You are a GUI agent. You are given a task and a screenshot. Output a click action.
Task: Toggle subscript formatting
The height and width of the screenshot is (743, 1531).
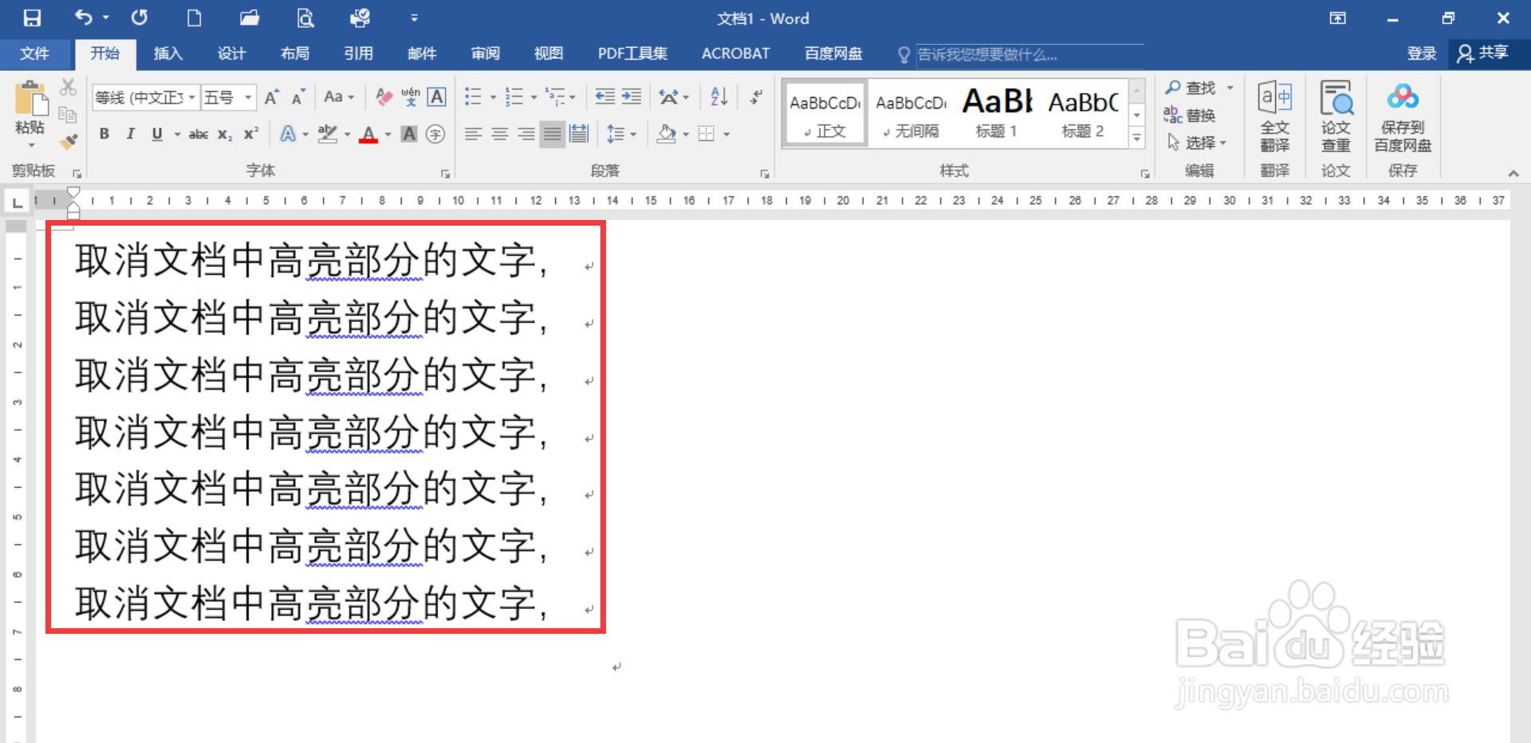225,135
